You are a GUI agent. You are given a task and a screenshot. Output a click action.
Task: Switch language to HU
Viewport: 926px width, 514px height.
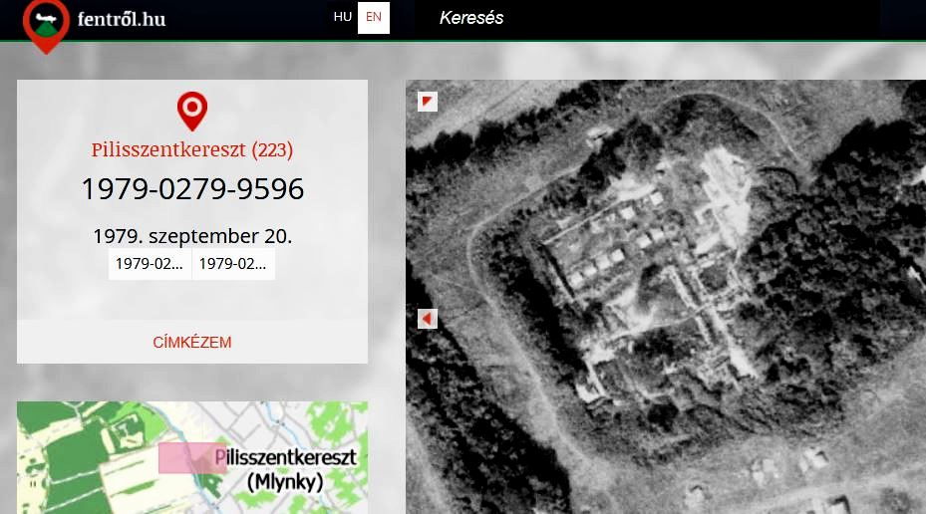(x=343, y=17)
